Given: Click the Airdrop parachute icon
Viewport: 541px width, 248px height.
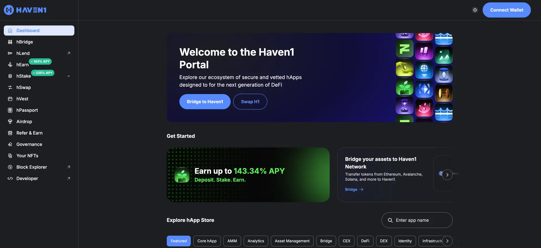Looking at the screenshot, I should click(x=10, y=122).
